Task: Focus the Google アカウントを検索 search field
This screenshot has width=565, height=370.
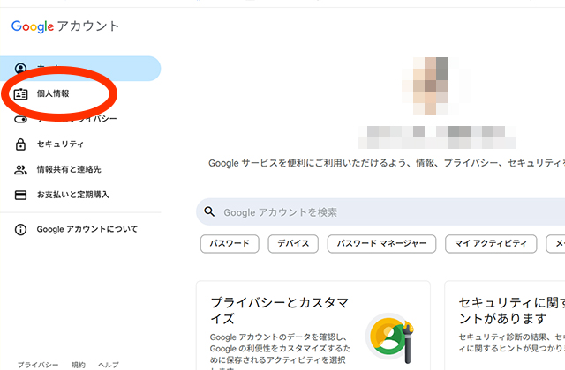Action: pos(380,211)
